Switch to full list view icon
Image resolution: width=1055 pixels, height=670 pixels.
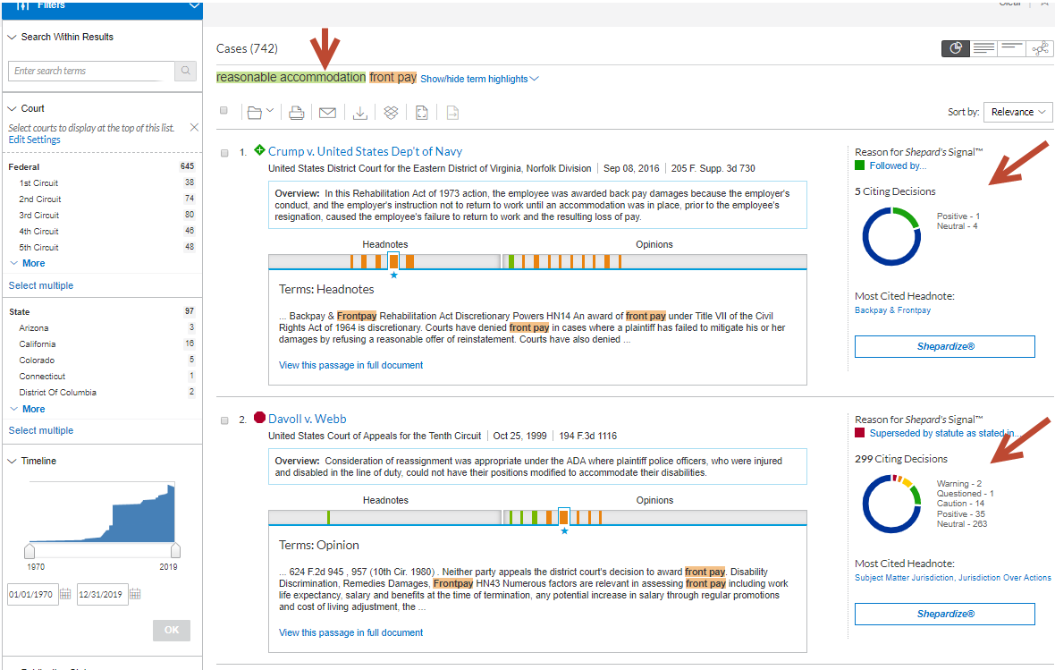coord(983,48)
